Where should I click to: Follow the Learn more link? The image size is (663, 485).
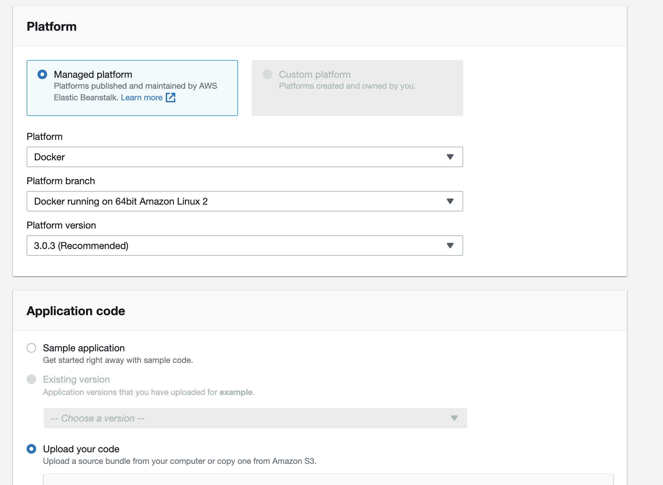click(142, 98)
